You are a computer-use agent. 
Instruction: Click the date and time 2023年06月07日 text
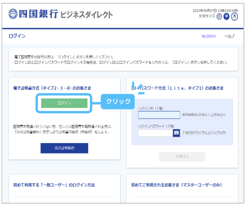pyautogui.click(x=215, y=11)
